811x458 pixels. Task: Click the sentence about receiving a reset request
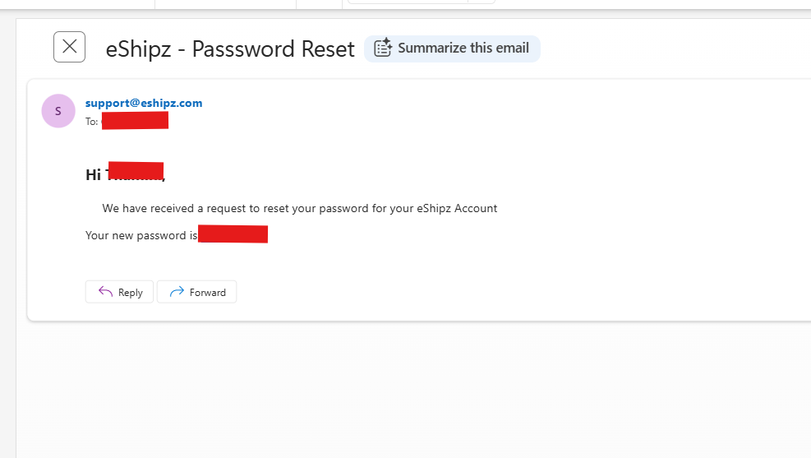(x=299, y=208)
